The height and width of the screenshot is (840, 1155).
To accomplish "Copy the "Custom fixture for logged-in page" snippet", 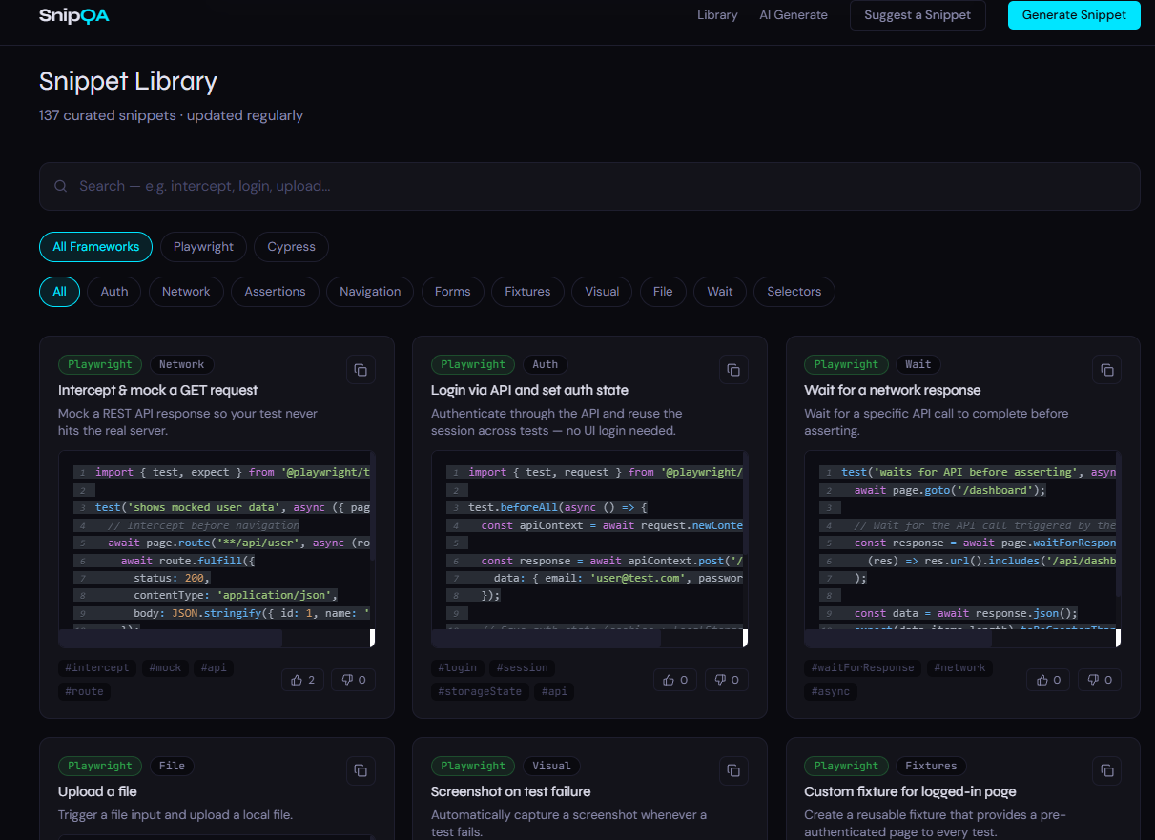I will 1106,770.
